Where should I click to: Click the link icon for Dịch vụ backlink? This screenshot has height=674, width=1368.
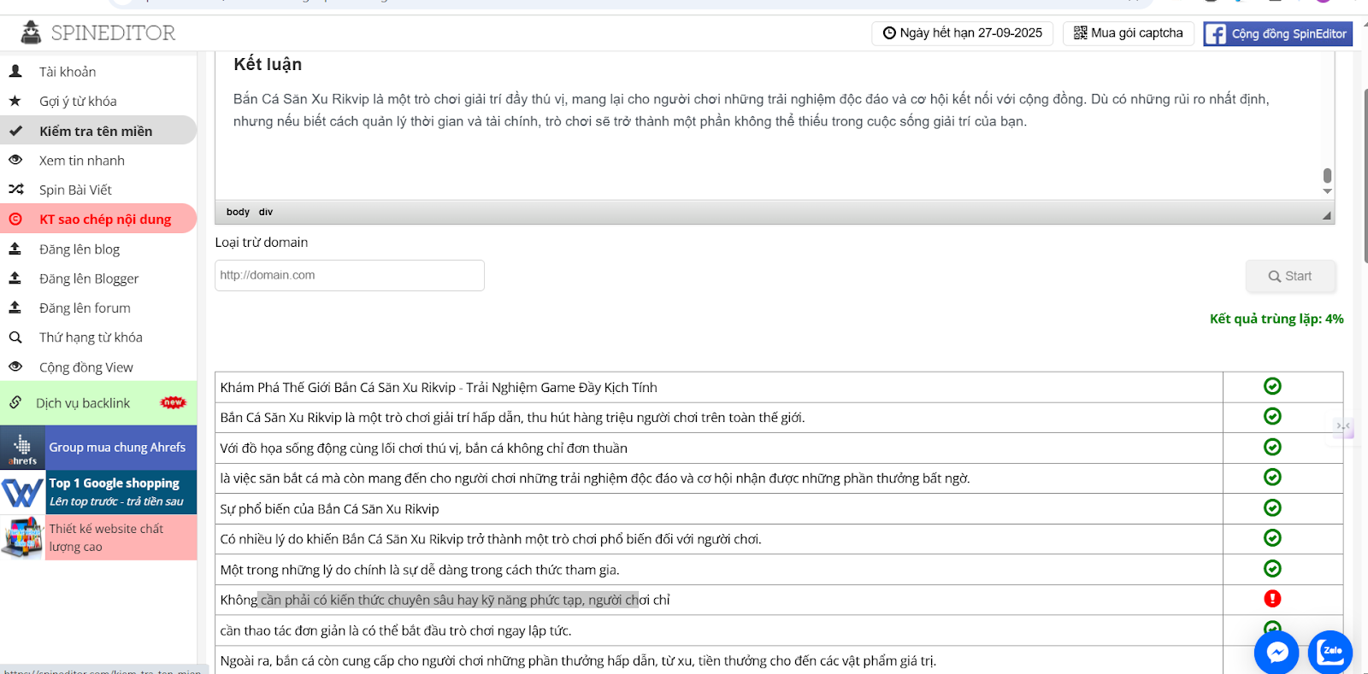point(15,402)
